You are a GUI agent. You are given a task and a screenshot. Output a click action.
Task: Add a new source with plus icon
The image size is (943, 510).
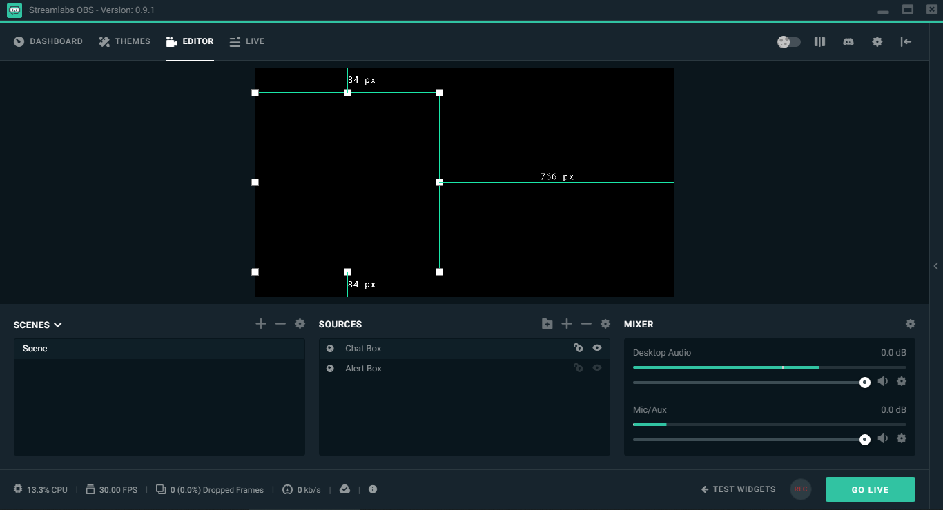coord(567,324)
